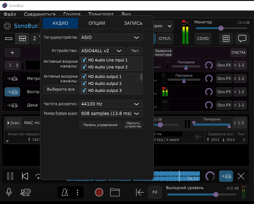This screenshot has width=254, height=204.
Task: Adjust the file playback volume knob
Action: tap(210, 176)
